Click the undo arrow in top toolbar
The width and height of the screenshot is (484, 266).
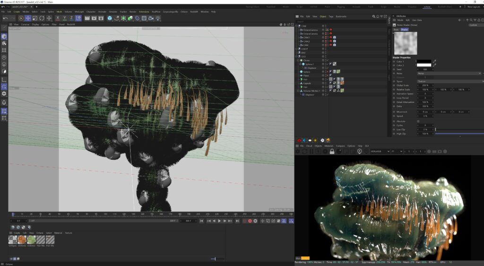pos(5,18)
